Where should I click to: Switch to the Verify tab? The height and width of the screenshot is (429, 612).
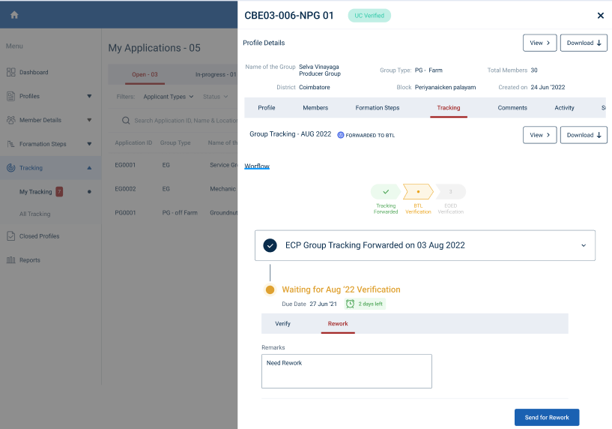point(282,324)
